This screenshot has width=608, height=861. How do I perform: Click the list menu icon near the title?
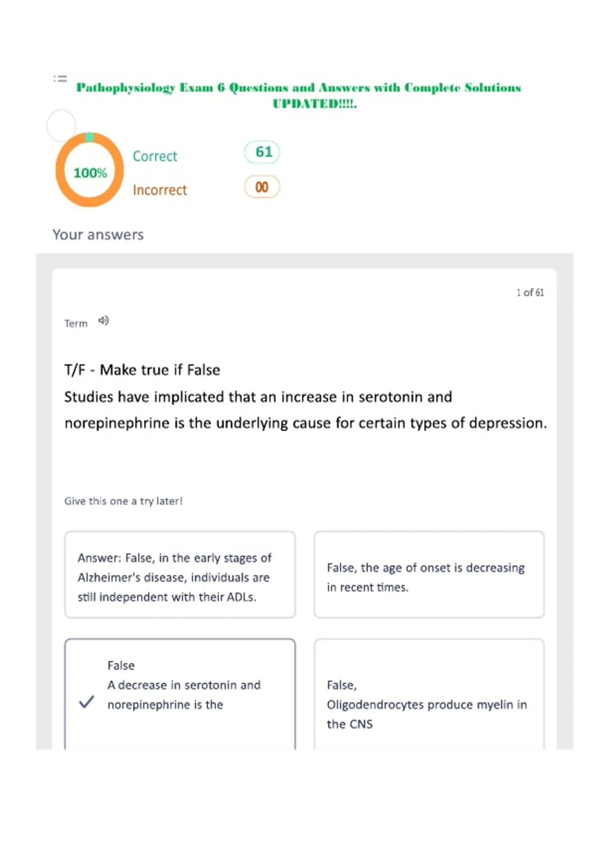[x=60, y=79]
